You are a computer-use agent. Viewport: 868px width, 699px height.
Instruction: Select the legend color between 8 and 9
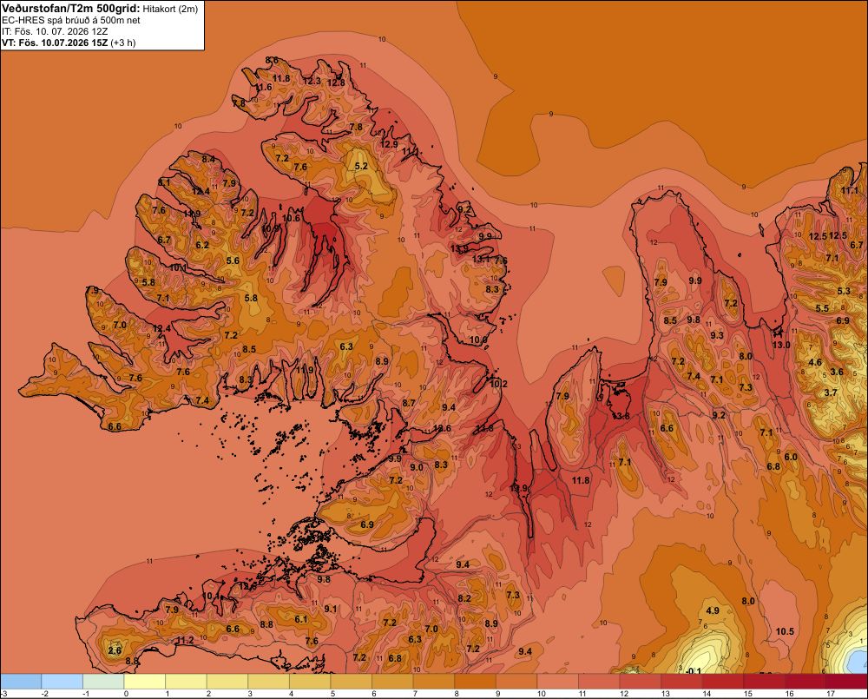pyautogui.click(x=475, y=682)
